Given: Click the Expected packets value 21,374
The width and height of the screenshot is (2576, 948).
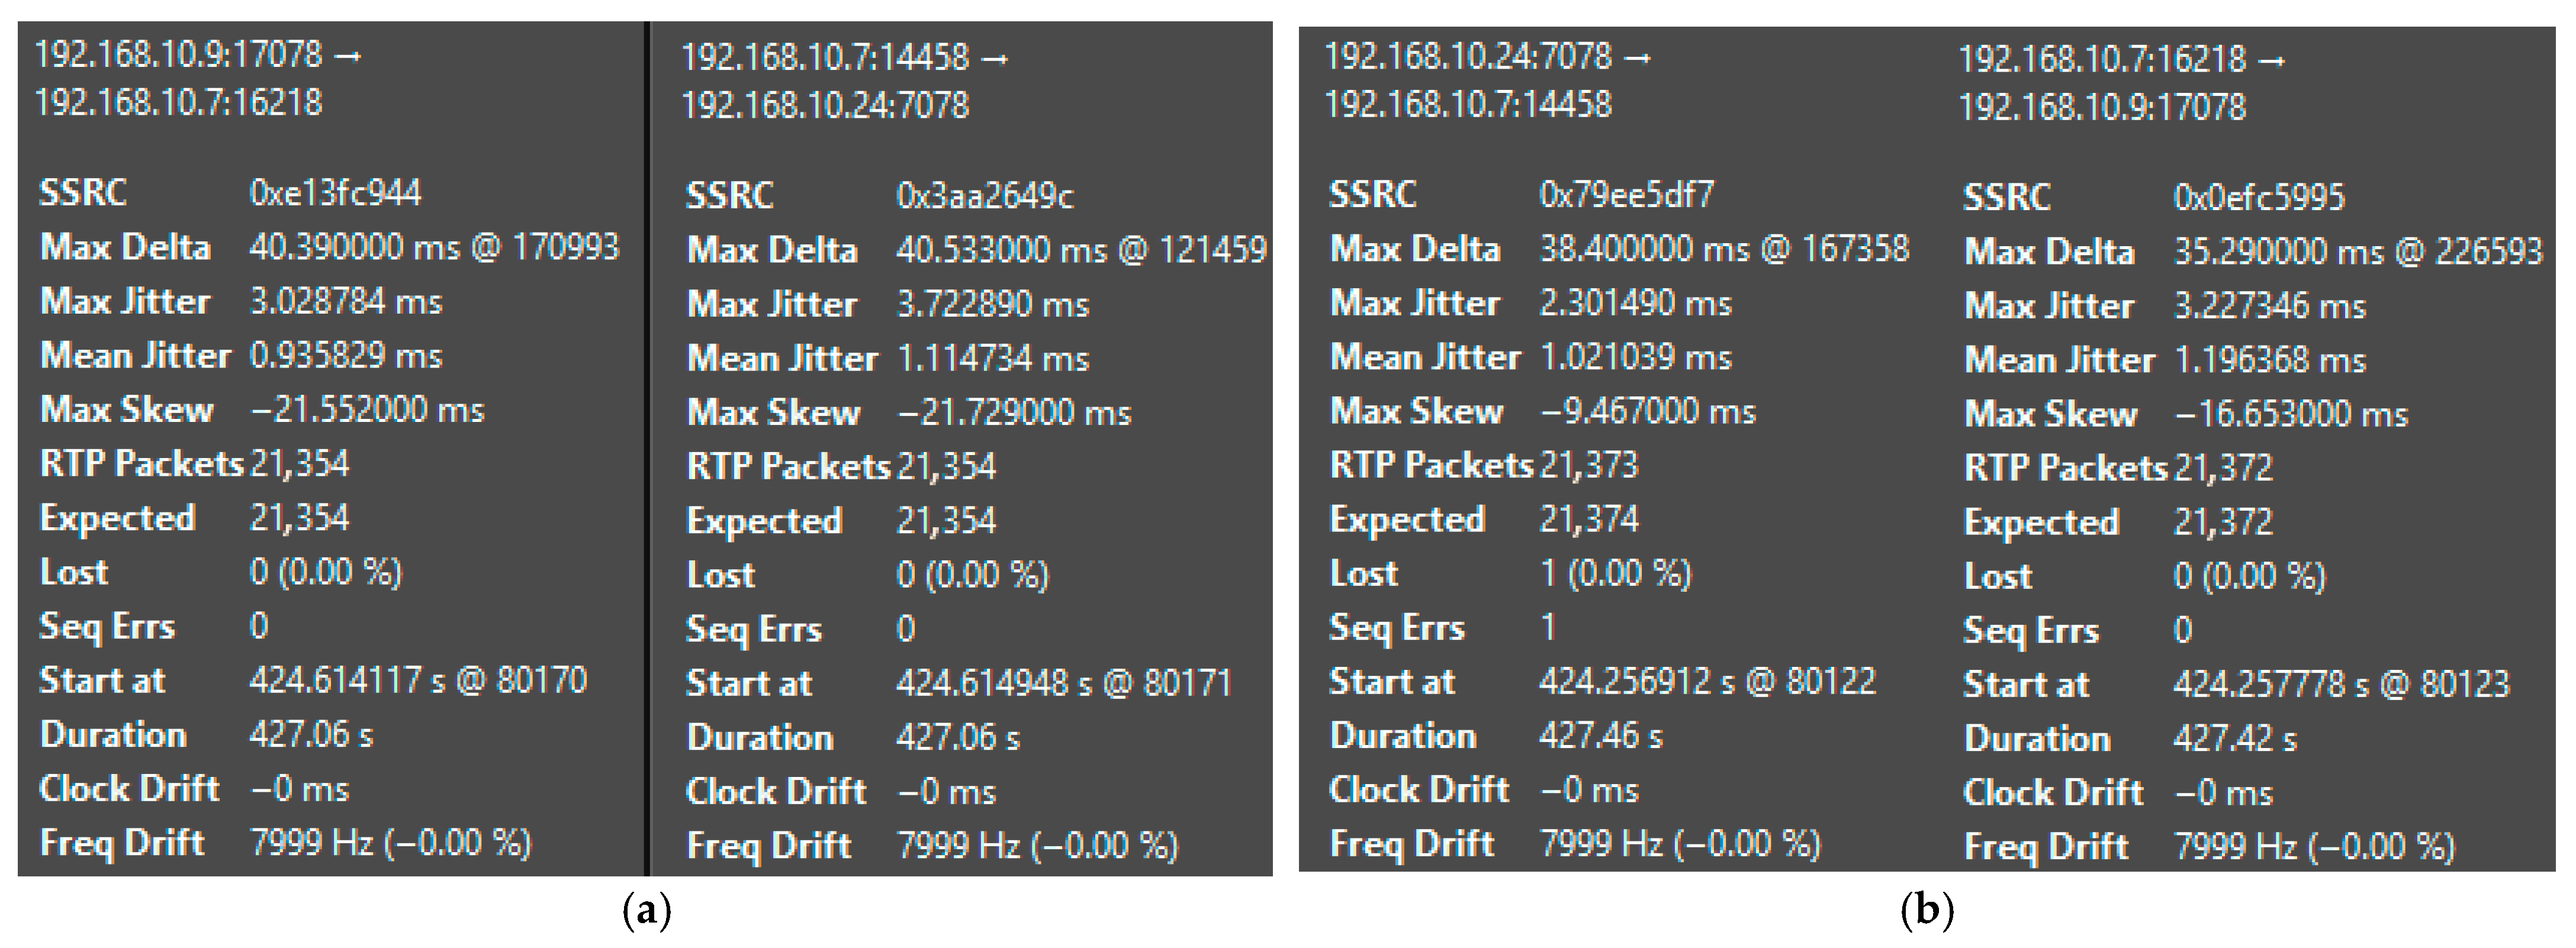Looking at the screenshot, I should (x=1588, y=519).
